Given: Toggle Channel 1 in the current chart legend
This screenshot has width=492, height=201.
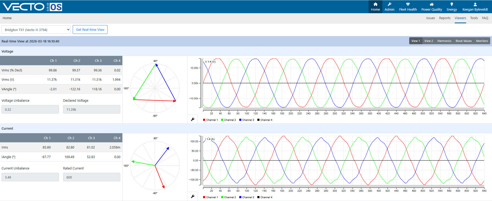Looking at the screenshot, I should [x=210, y=197].
